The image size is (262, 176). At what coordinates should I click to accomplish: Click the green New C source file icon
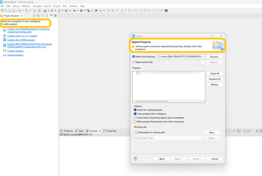click(66, 10)
